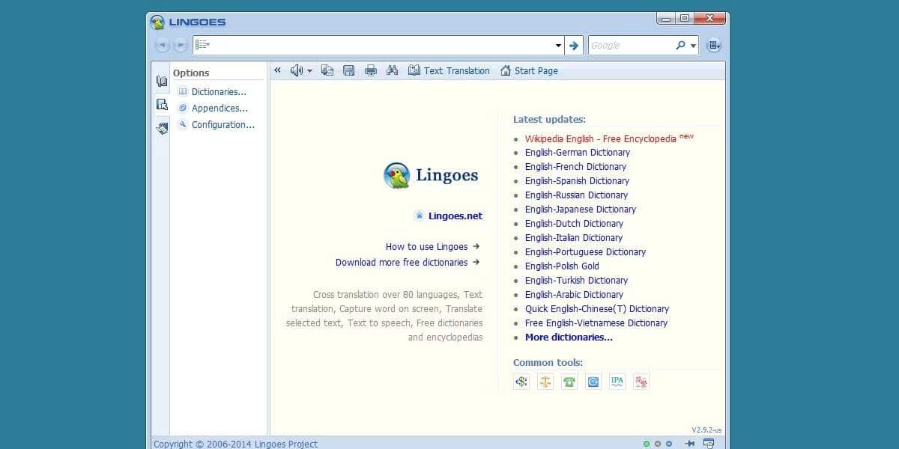Click the back navigation arrow
Viewport: 899px width, 449px height.
pyautogui.click(x=162, y=46)
